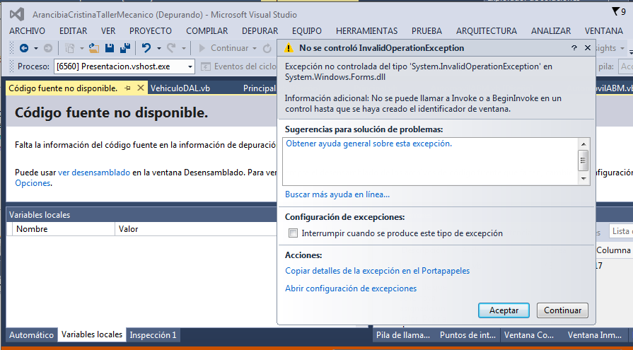Open the Pila de llamadas bottom tab

(403, 335)
